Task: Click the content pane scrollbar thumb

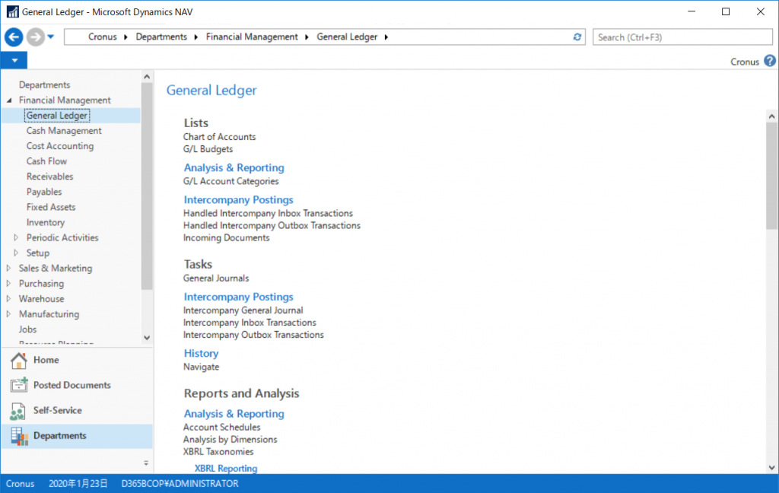Action: coord(771,177)
